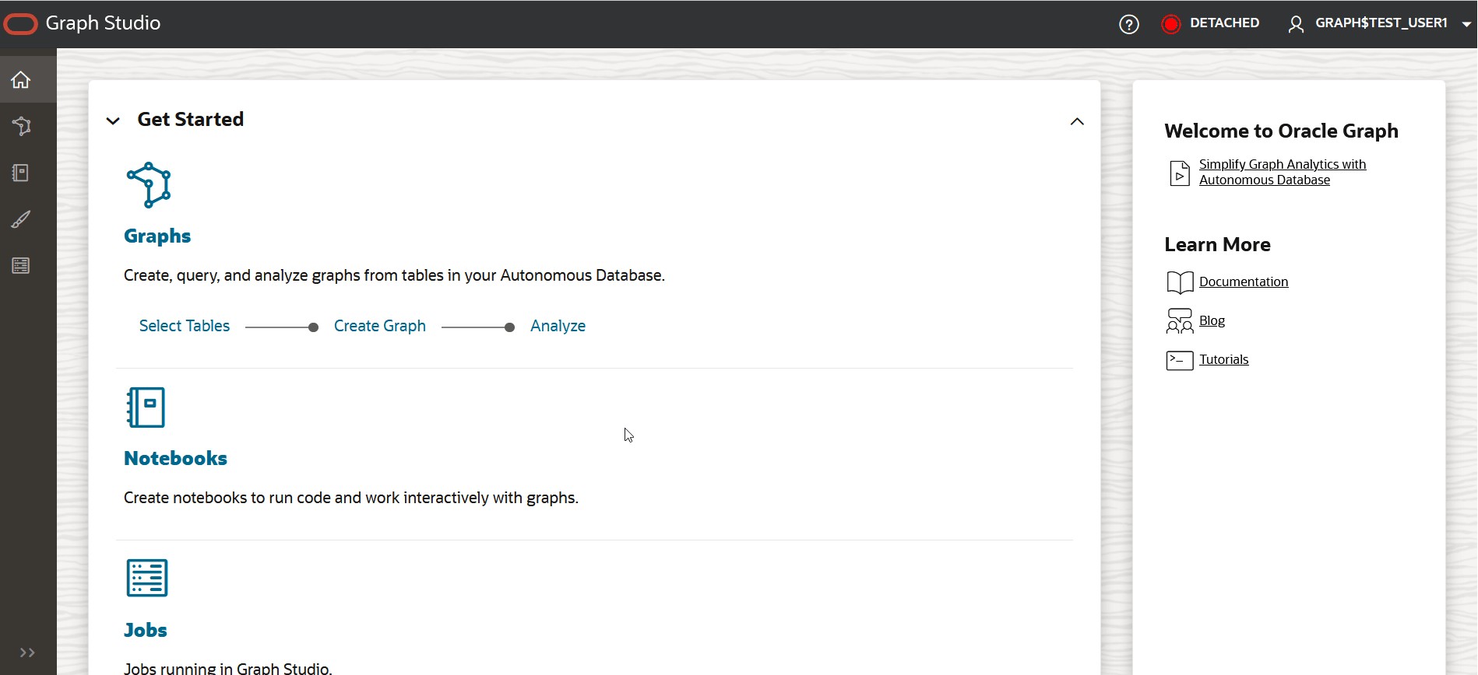Viewport: 1478px width, 675px height.
Task: Open Graphs page from sidebar icon
Action: (21, 126)
